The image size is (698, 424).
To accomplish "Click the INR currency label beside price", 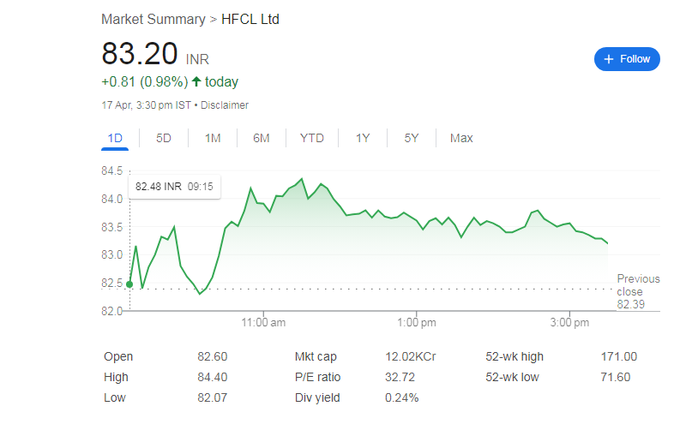I will 197,60.
